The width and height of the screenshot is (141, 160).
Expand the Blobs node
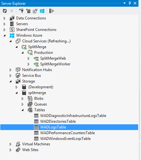click(x=22, y=98)
